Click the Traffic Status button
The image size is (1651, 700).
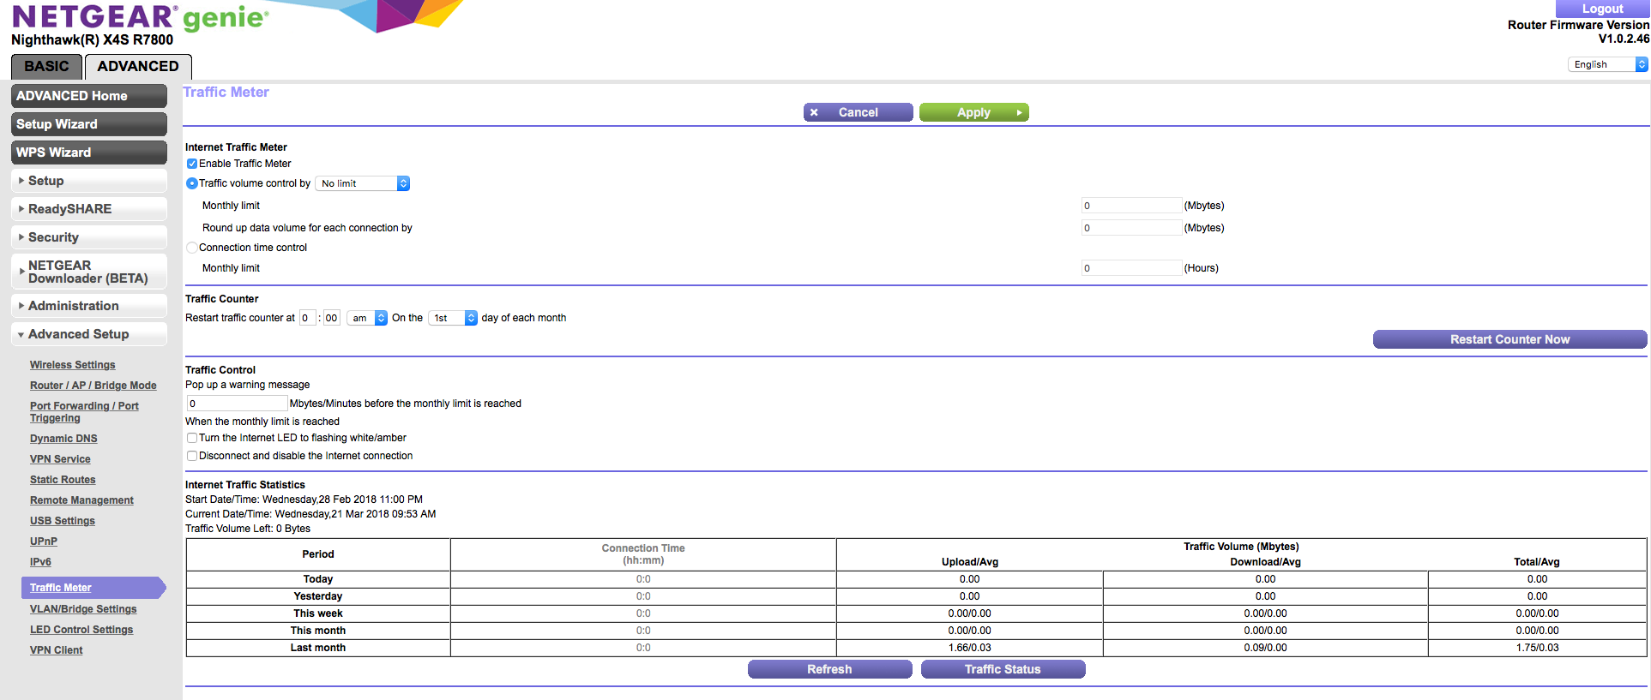1003,669
